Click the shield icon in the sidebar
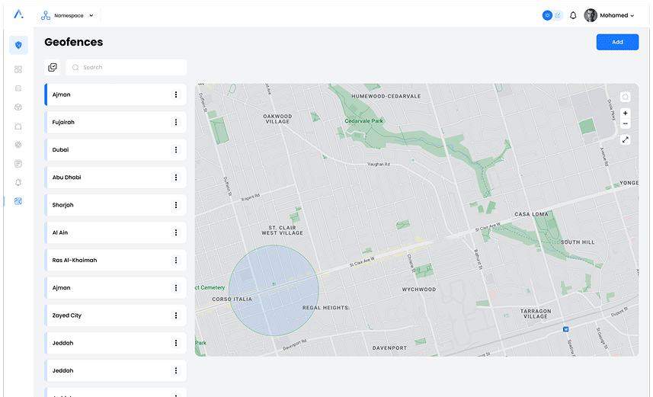The image size is (653, 397). [x=18, y=45]
